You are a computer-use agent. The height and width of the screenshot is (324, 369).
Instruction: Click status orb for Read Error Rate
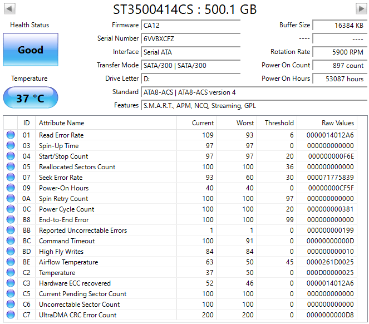[11, 135]
